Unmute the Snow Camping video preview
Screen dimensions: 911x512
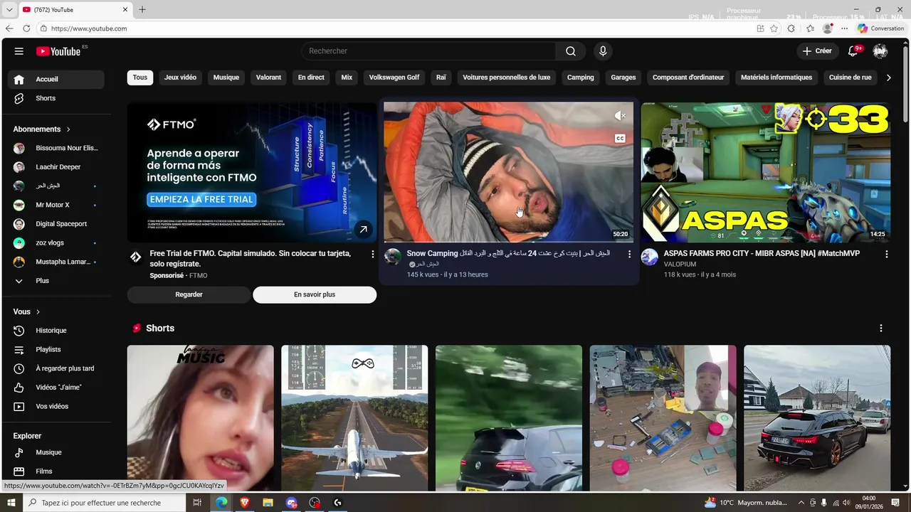point(620,115)
